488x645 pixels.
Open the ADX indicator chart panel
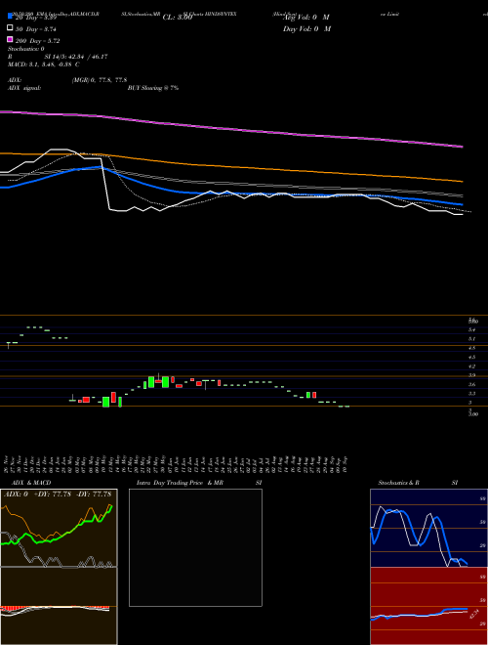[59, 528]
